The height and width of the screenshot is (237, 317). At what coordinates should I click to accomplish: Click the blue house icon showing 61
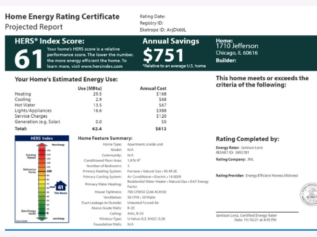60,186
